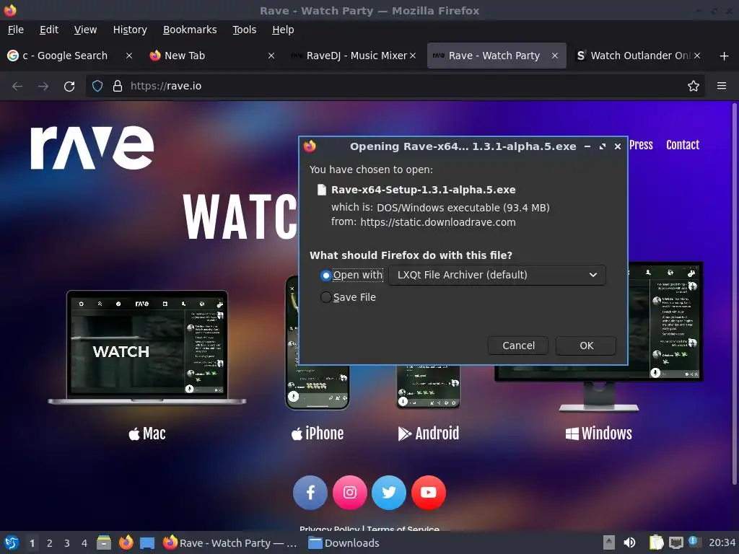The image size is (739, 554).
Task: Open the LXQt File Archiver application dropdown
Action: [497, 275]
